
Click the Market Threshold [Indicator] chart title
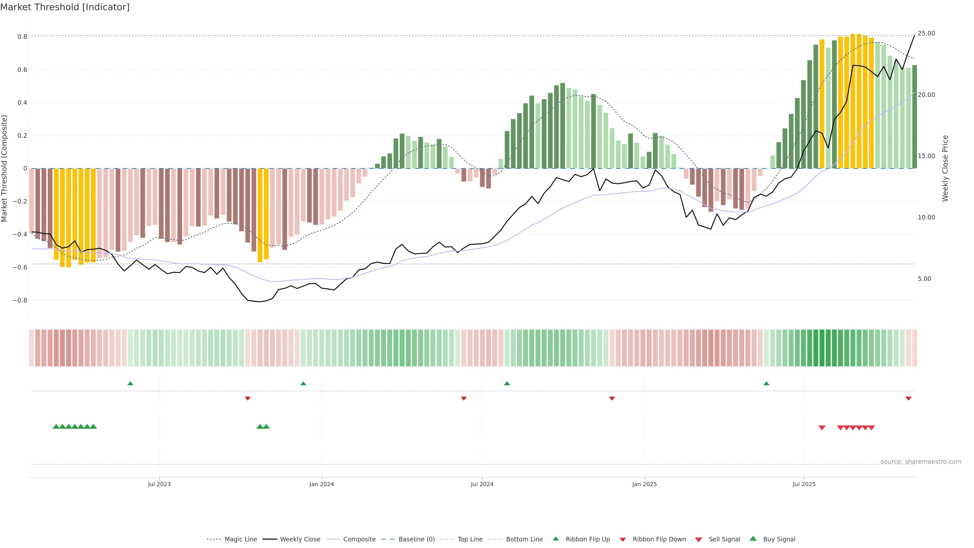click(x=65, y=7)
